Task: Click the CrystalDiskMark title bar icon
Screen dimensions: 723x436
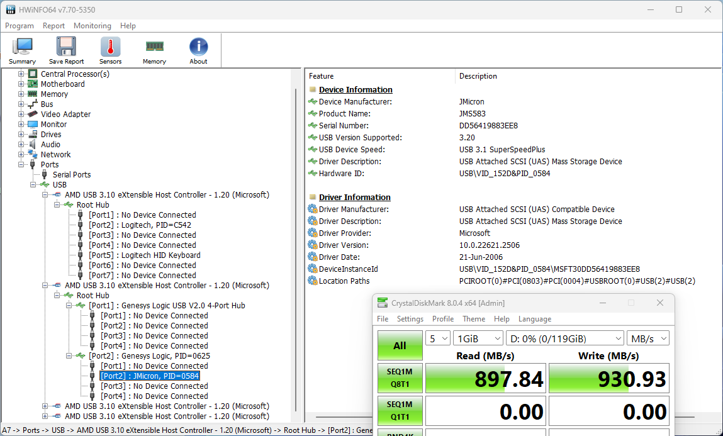Action: (x=382, y=303)
